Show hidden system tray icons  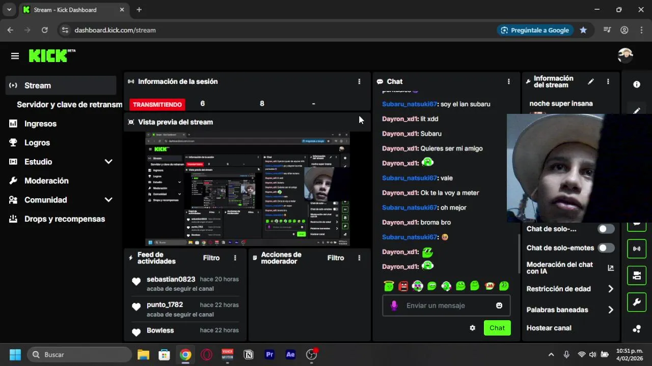tap(551, 354)
